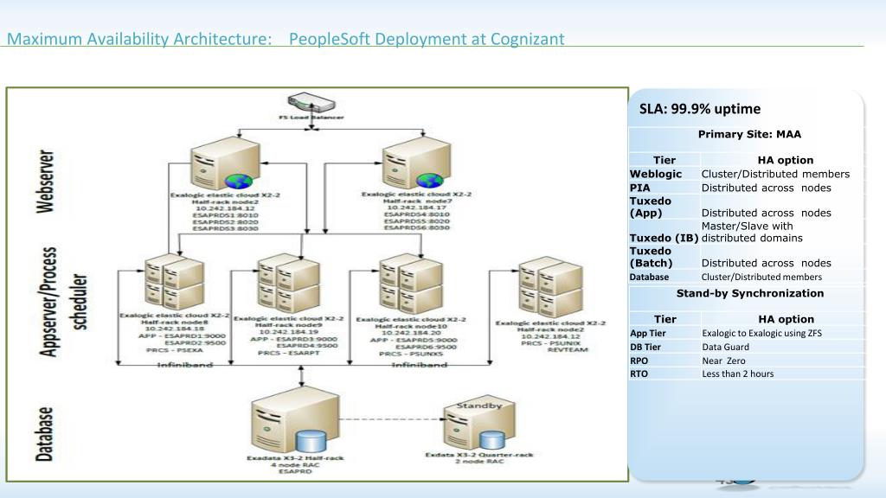Click the Primary Site: MAA header
This screenshot has width=886, height=498.
[749, 134]
